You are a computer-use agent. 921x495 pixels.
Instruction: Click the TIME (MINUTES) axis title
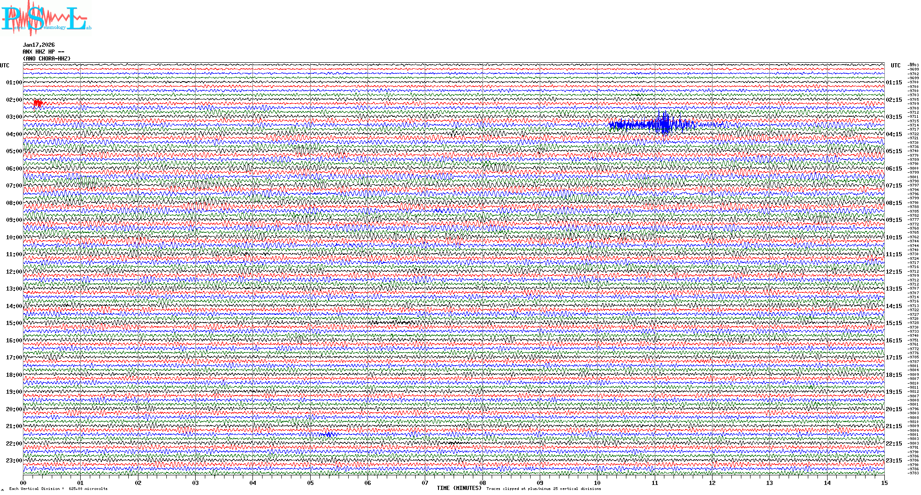click(459, 488)
